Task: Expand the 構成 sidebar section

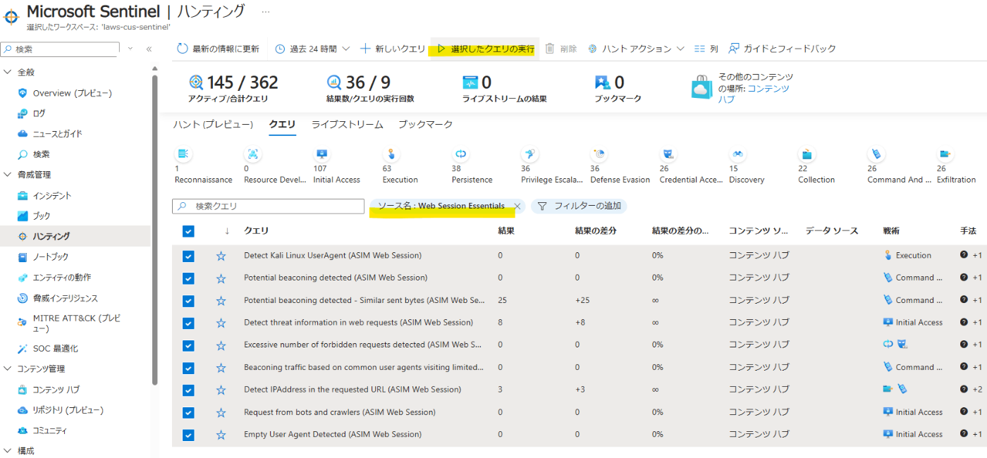Action: (8, 450)
